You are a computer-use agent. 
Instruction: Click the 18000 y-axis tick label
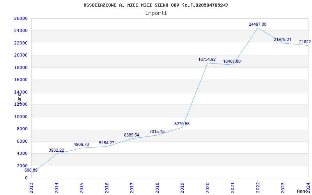(21, 67)
